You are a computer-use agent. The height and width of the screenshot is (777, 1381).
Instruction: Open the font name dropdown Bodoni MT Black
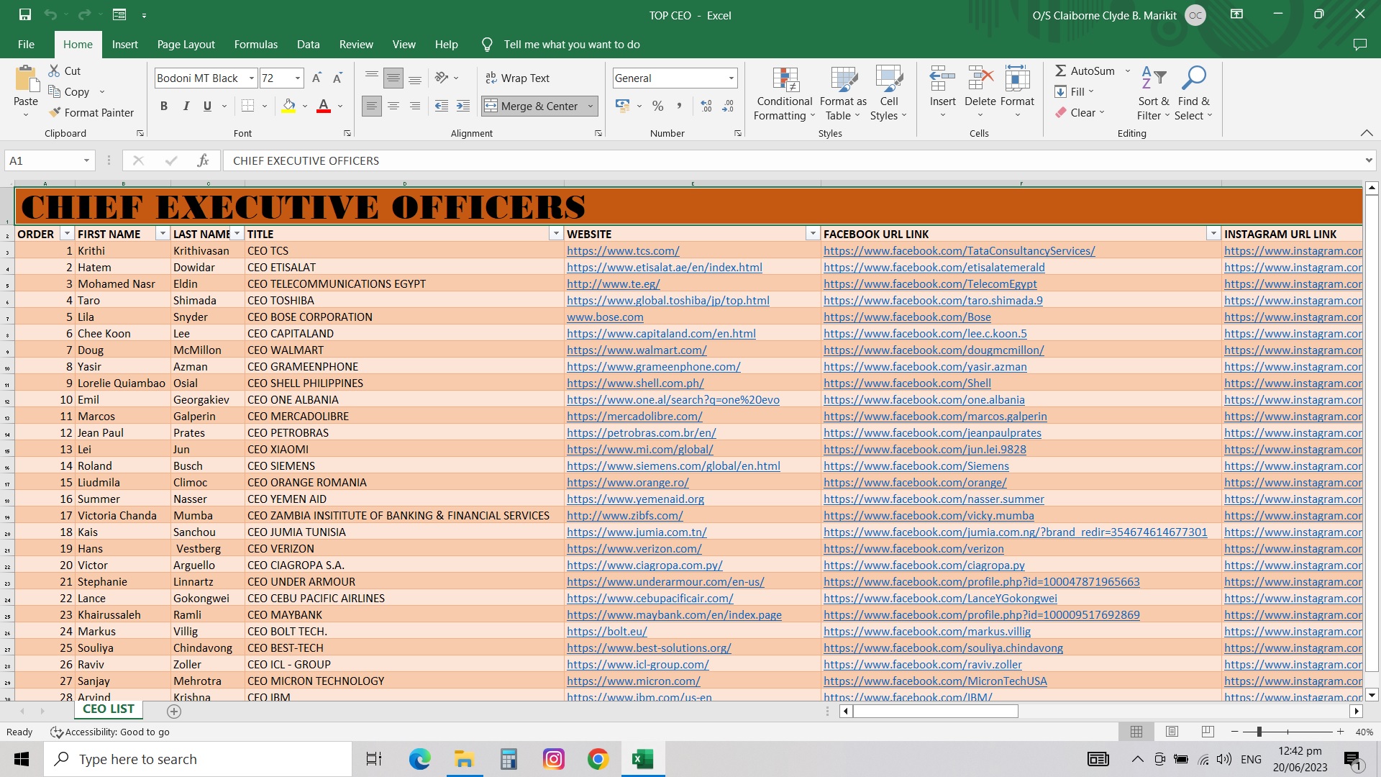(x=252, y=78)
